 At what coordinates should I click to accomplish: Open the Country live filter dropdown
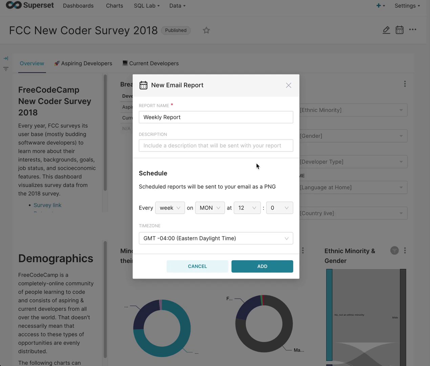tap(353, 213)
